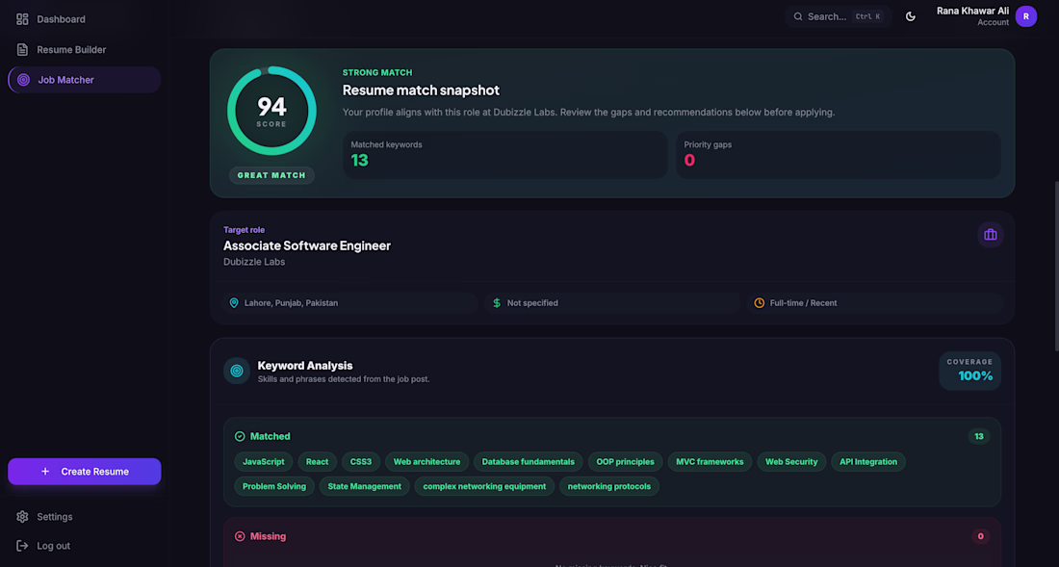Click the Search input field
Viewport: 1059px width, 567px height.
tap(839, 16)
